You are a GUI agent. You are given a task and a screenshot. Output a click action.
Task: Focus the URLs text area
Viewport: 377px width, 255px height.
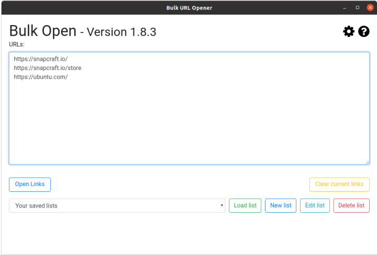pos(189,108)
